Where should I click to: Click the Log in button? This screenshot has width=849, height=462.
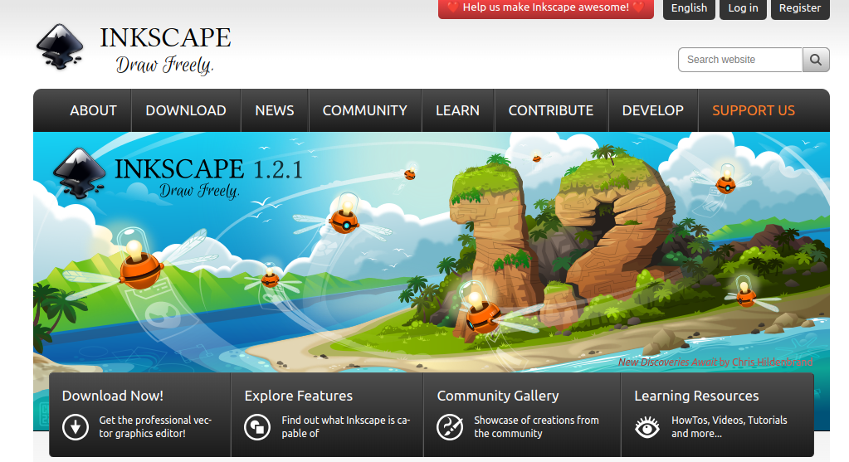click(x=743, y=8)
